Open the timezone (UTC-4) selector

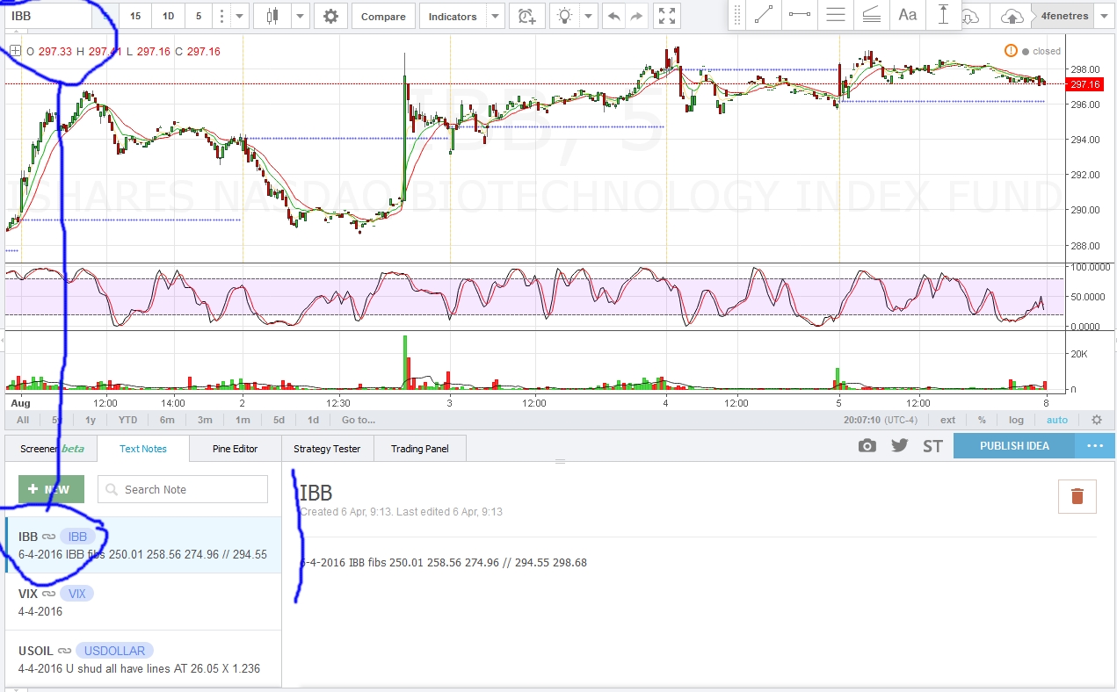(x=881, y=420)
